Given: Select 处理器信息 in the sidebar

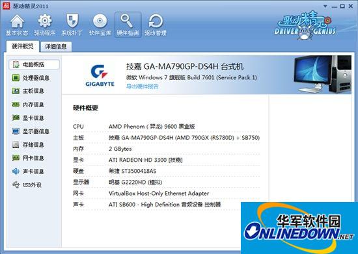Looking at the screenshot, I should tap(31, 78).
